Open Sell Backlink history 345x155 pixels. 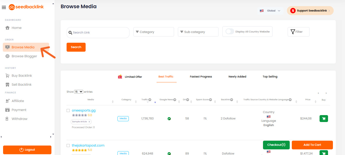21,85
